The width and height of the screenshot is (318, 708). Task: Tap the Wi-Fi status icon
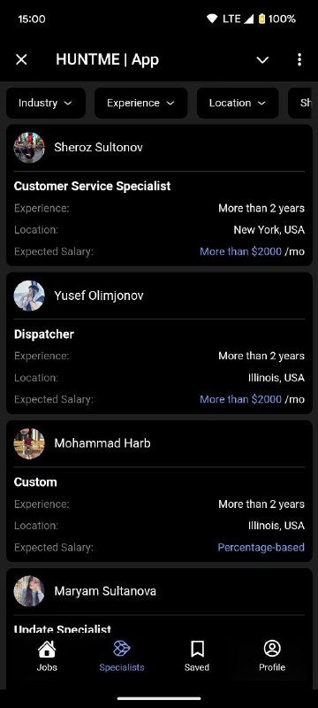(212, 19)
